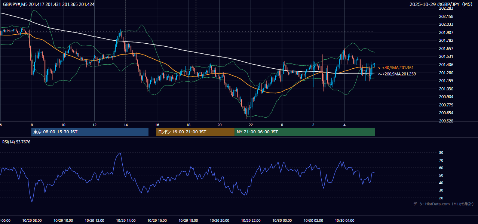
Task: Click hour label 8 under price chart
Action: (32, 125)
